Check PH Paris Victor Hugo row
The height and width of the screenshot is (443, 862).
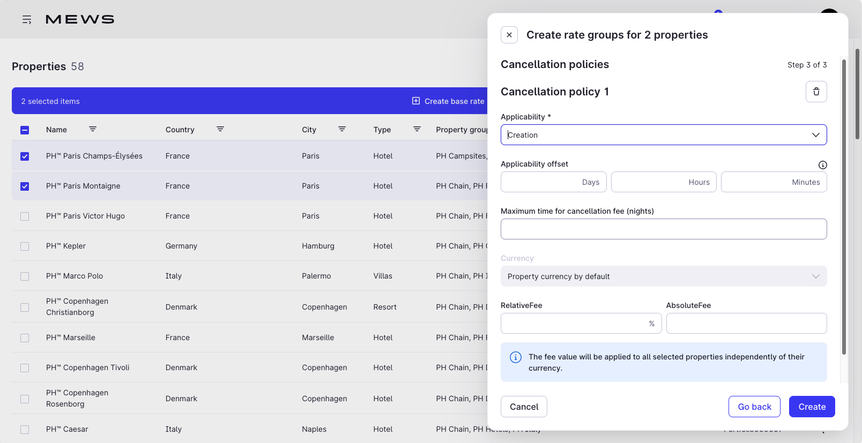[25, 216]
